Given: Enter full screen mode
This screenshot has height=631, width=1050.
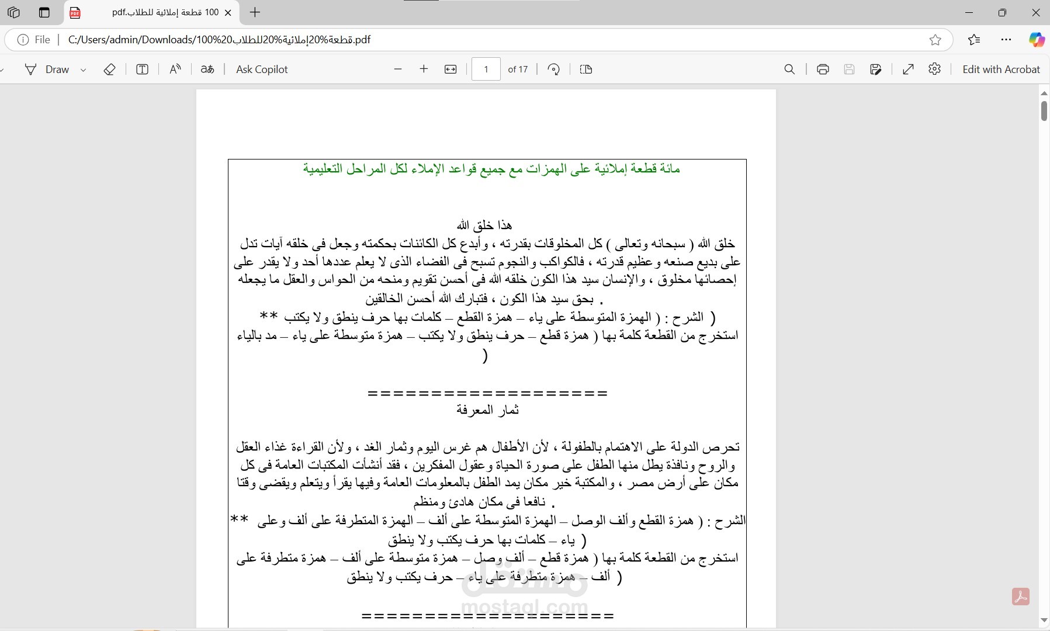Looking at the screenshot, I should (908, 70).
